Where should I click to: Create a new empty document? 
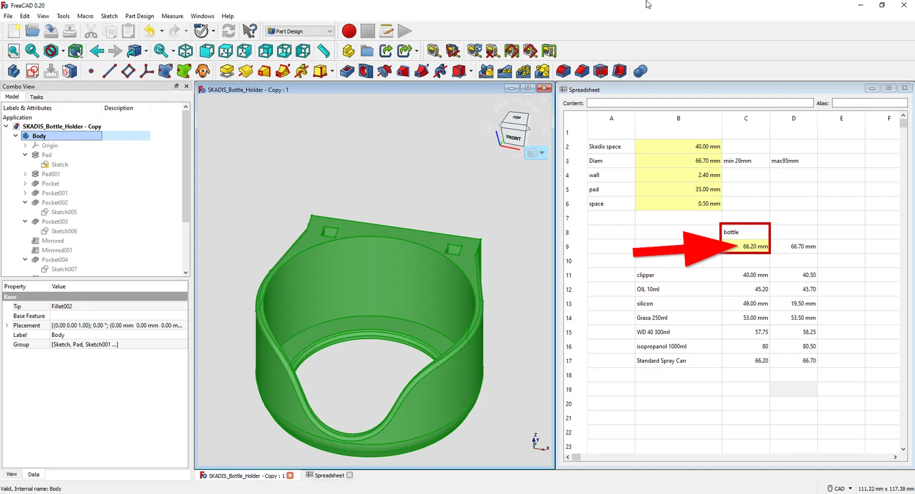[x=14, y=31]
